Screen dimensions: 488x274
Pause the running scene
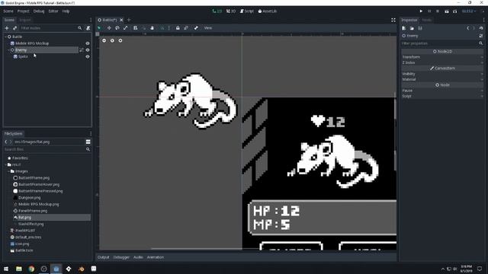pos(429,11)
